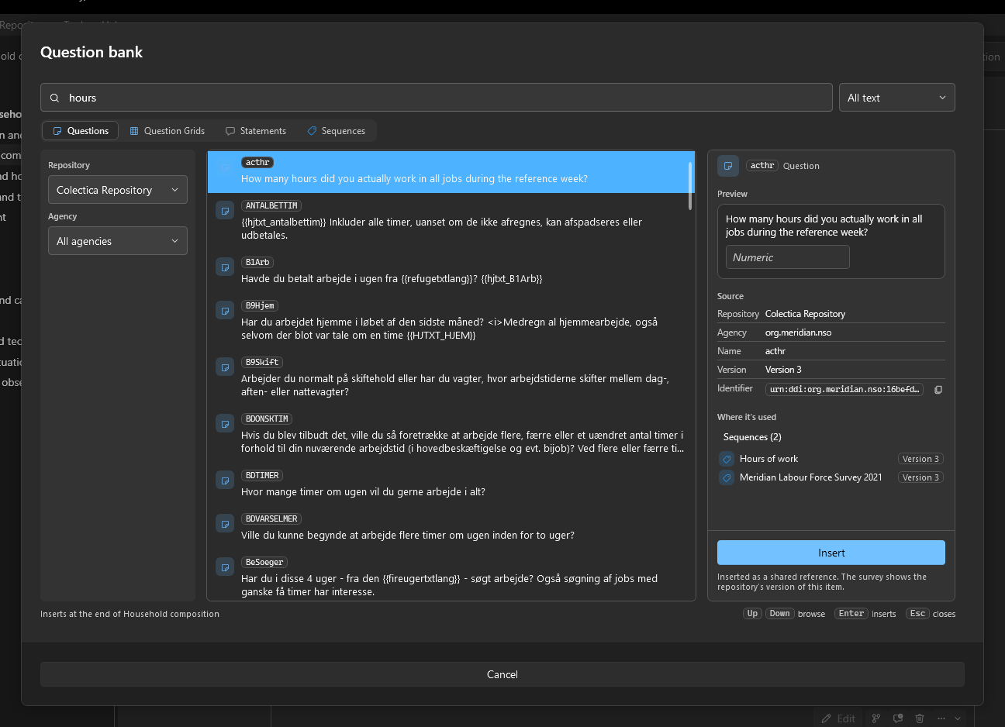The width and height of the screenshot is (1005, 727).
Task: Switch to the Sequences tab
Action: click(x=337, y=131)
